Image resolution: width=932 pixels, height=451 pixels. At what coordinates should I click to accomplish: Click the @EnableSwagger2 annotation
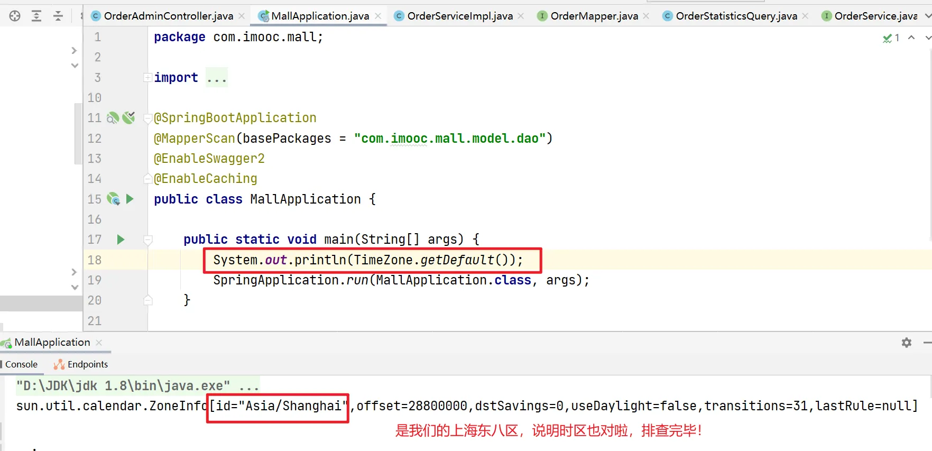pos(209,159)
